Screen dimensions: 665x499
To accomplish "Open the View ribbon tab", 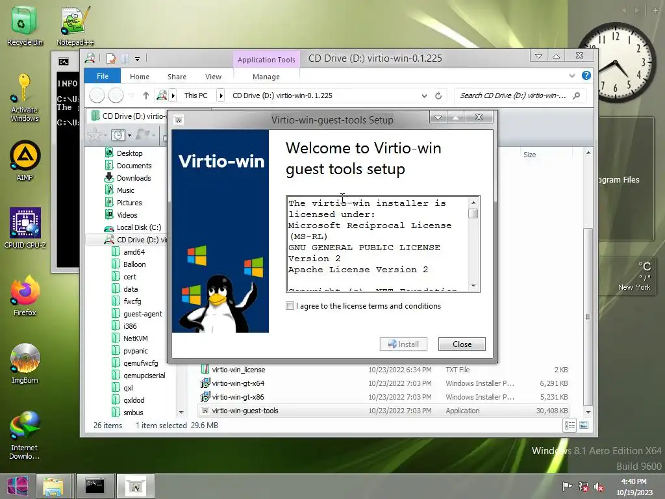I will pyautogui.click(x=213, y=77).
